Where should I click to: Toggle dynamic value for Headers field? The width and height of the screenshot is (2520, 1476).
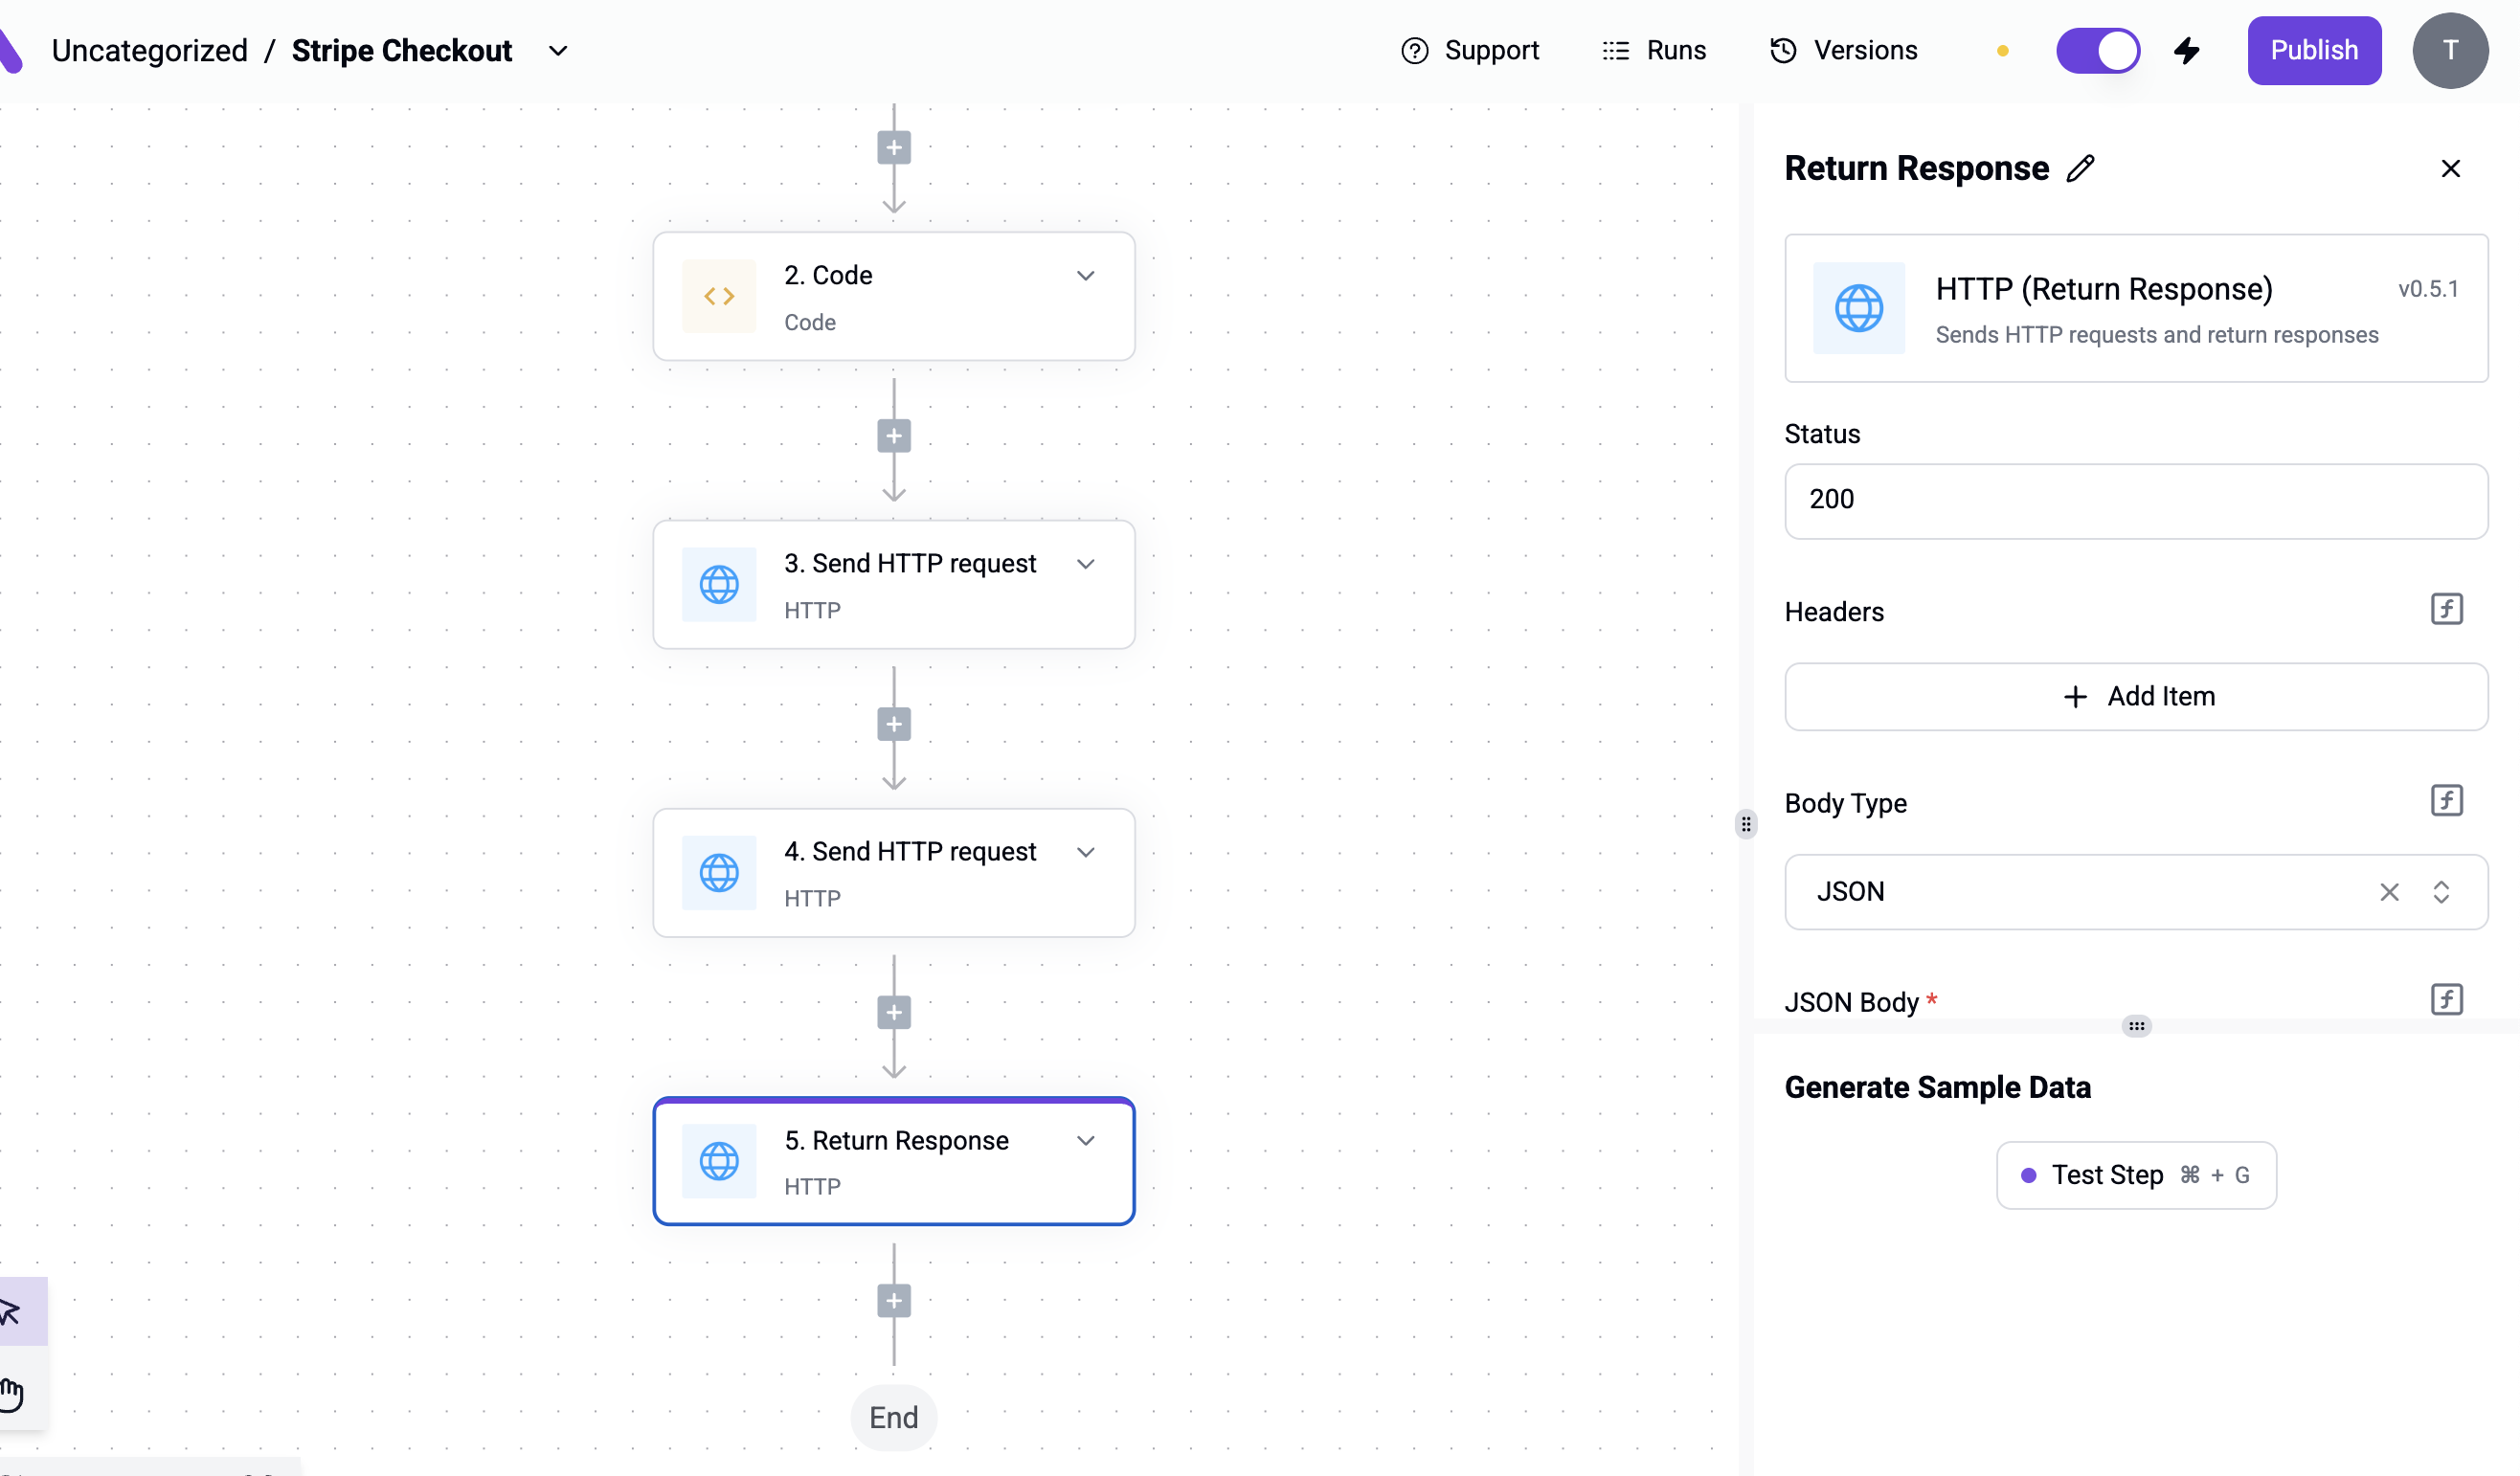point(2446,609)
